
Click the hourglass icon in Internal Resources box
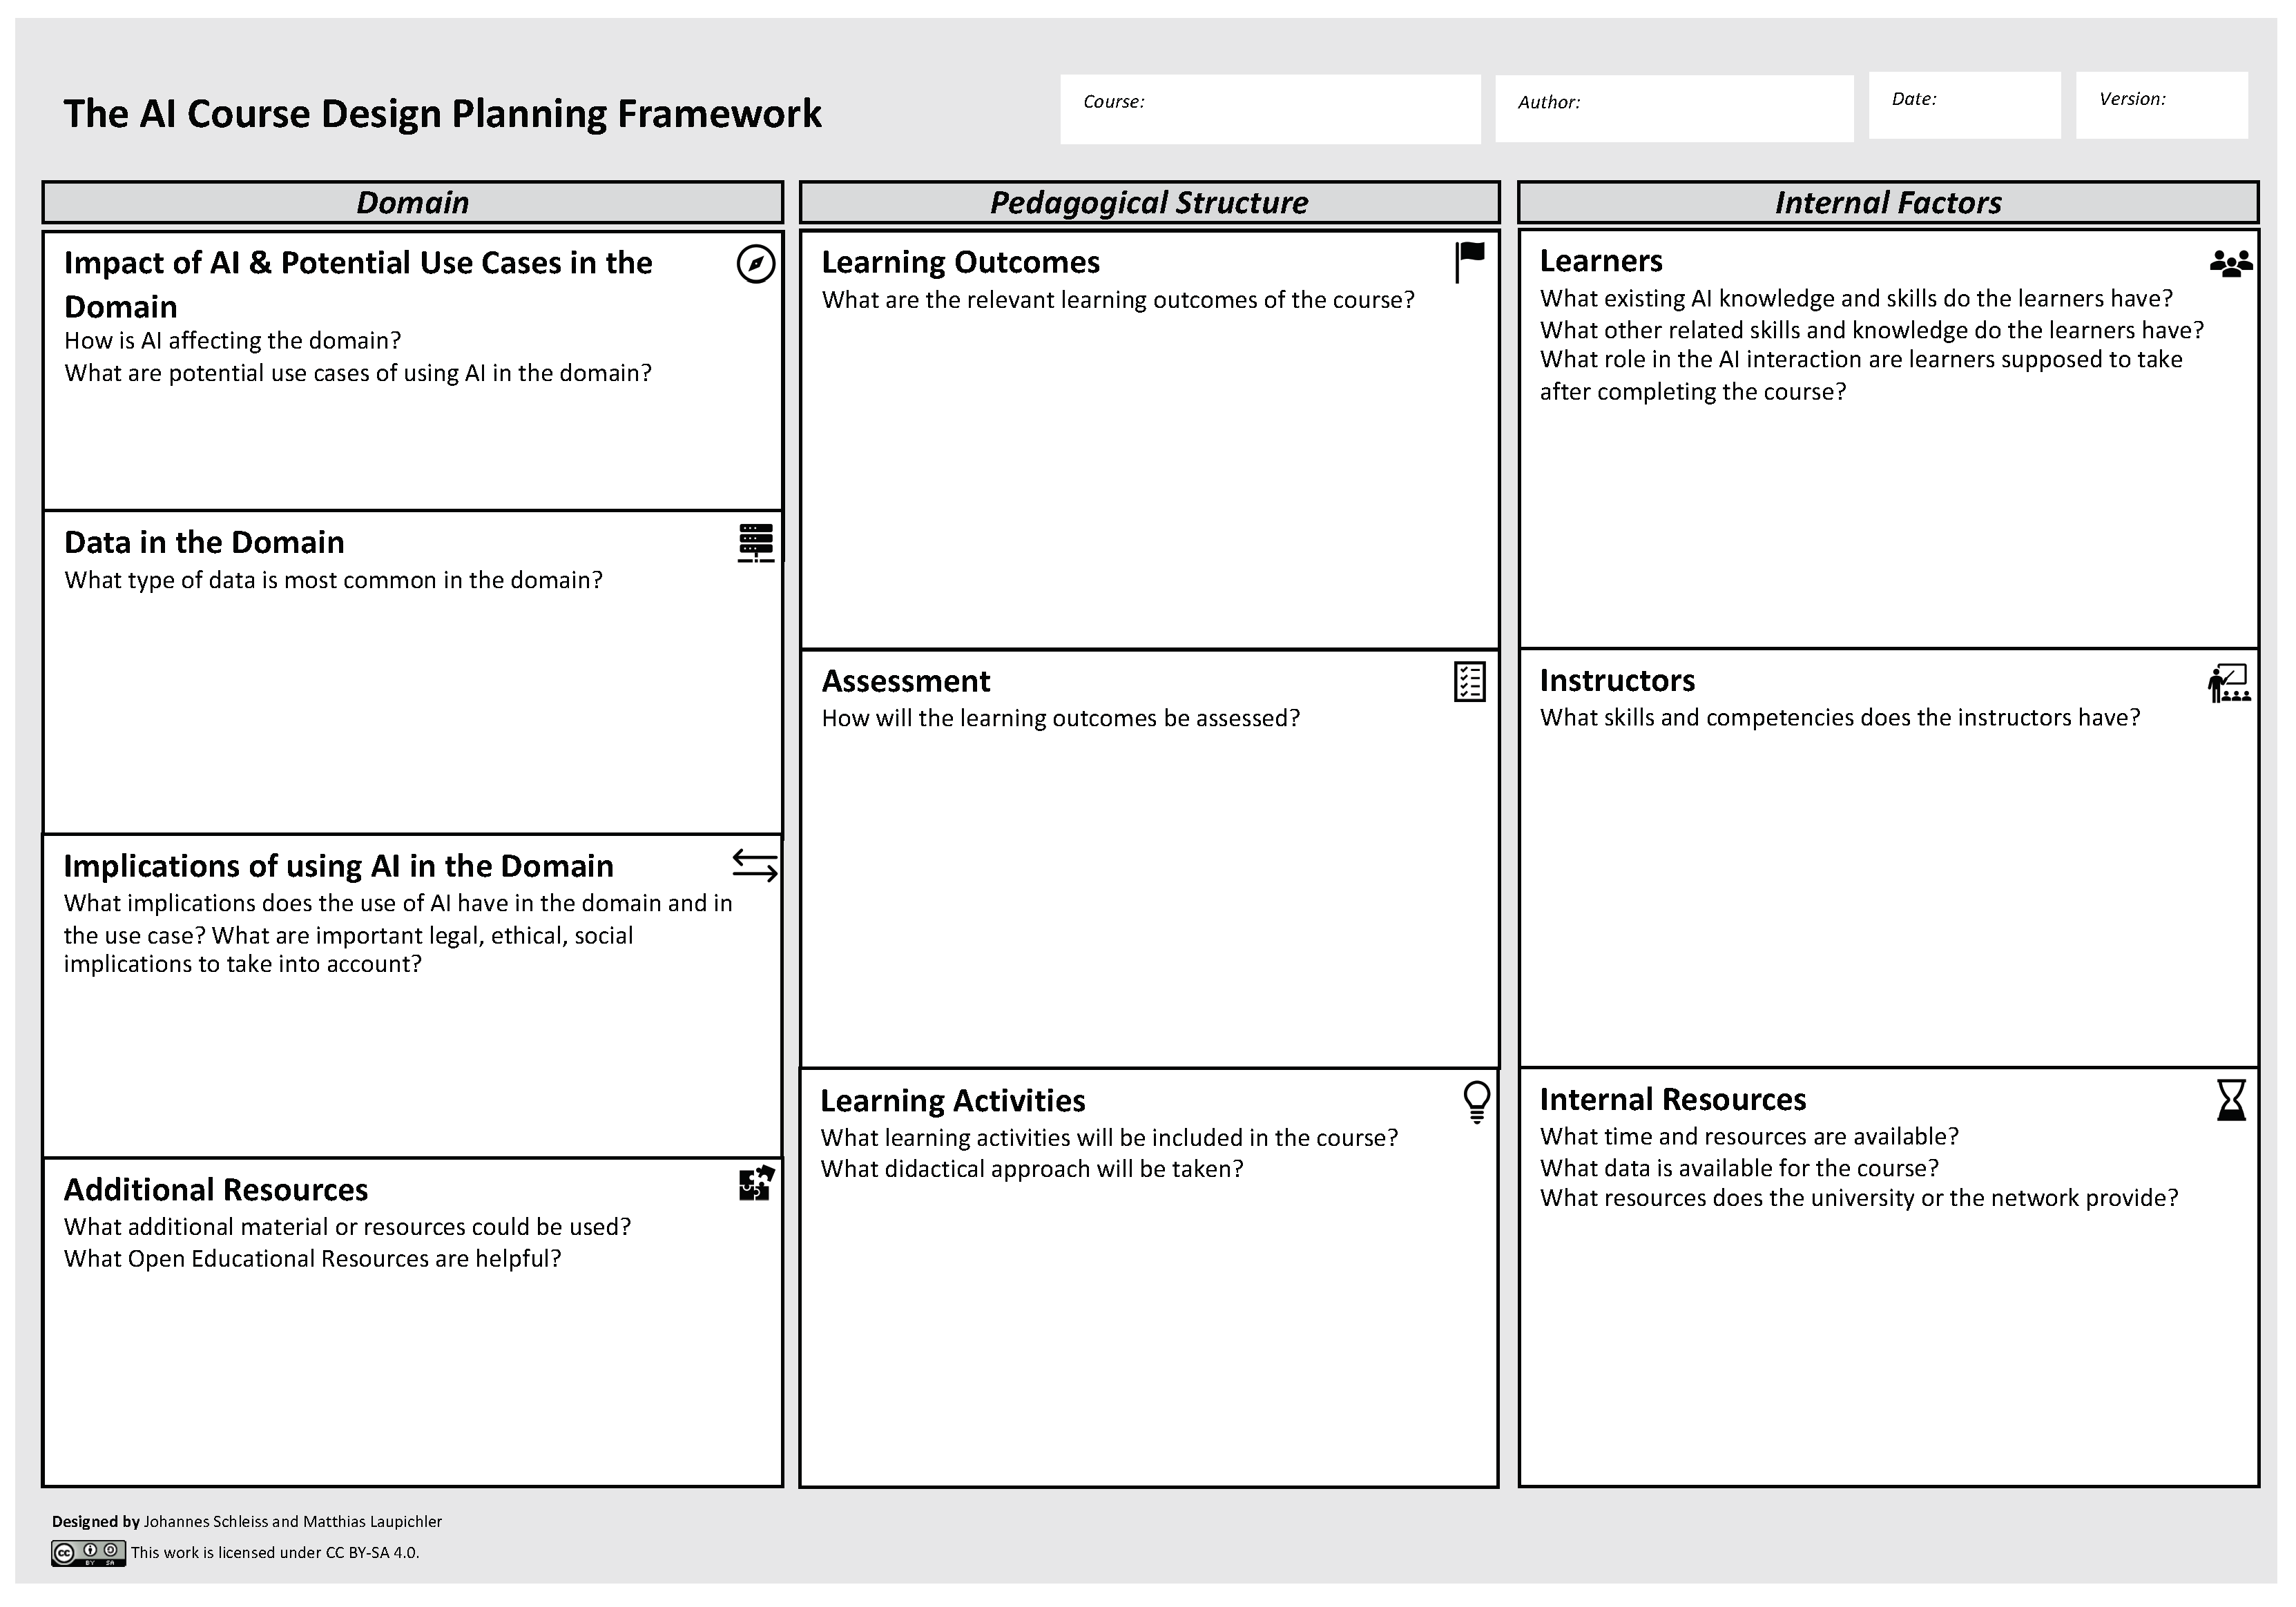(2231, 1100)
